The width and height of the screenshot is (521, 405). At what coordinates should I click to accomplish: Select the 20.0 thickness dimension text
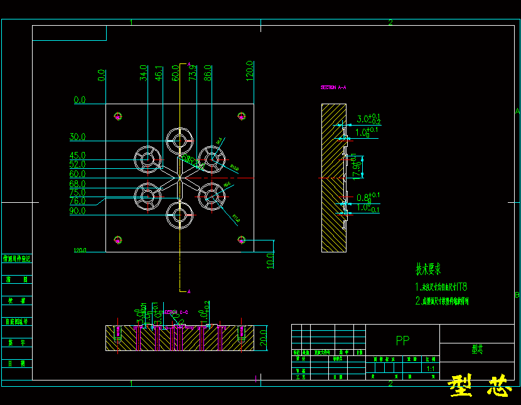pyautogui.click(x=263, y=338)
